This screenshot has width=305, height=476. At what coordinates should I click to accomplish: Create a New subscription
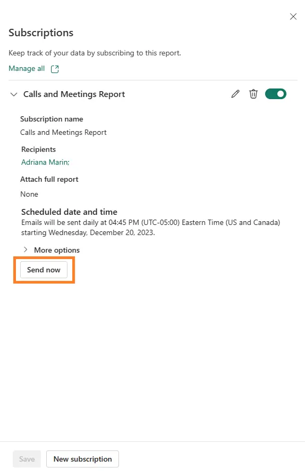click(x=82, y=459)
